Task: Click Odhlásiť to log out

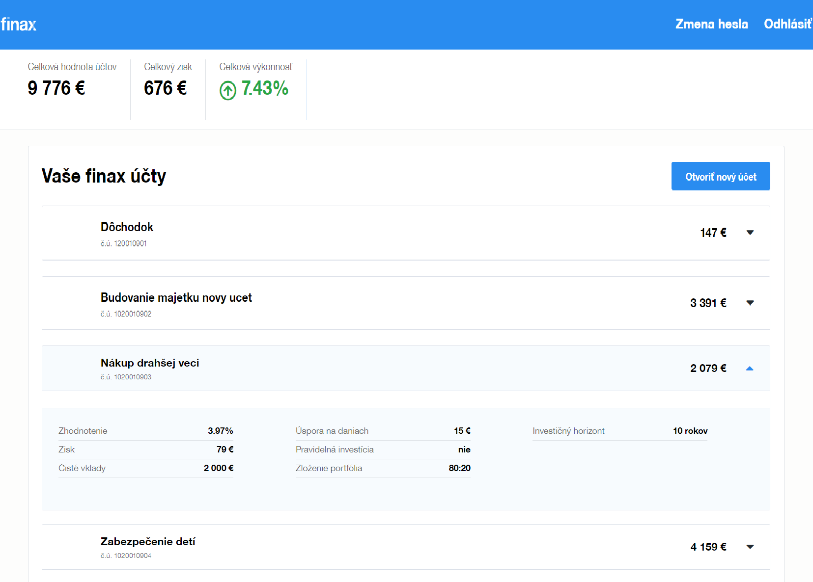Action: pos(787,24)
